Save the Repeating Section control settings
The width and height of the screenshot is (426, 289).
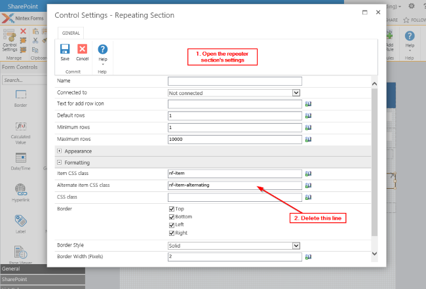tap(65, 52)
